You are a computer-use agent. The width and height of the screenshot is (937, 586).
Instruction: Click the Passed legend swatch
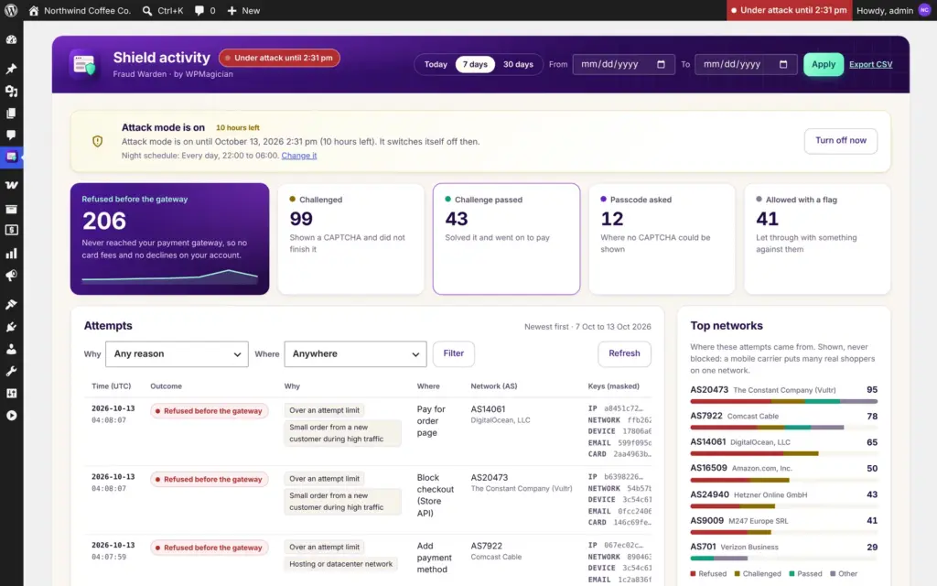click(x=792, y=574)
